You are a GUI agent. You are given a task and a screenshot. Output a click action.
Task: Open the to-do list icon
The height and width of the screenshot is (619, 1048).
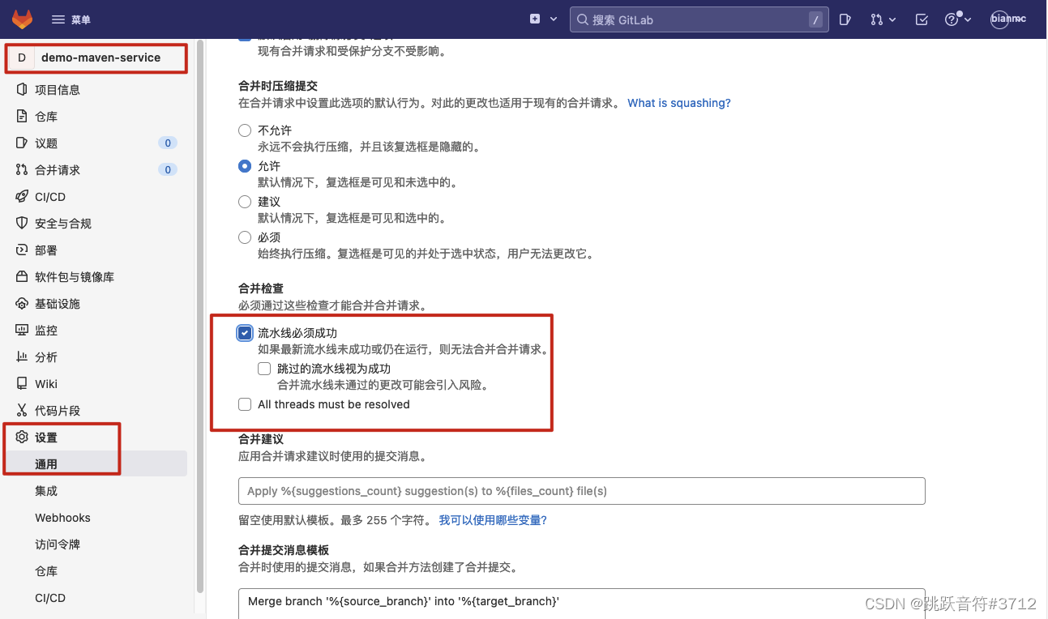click(x=922, y=19)
